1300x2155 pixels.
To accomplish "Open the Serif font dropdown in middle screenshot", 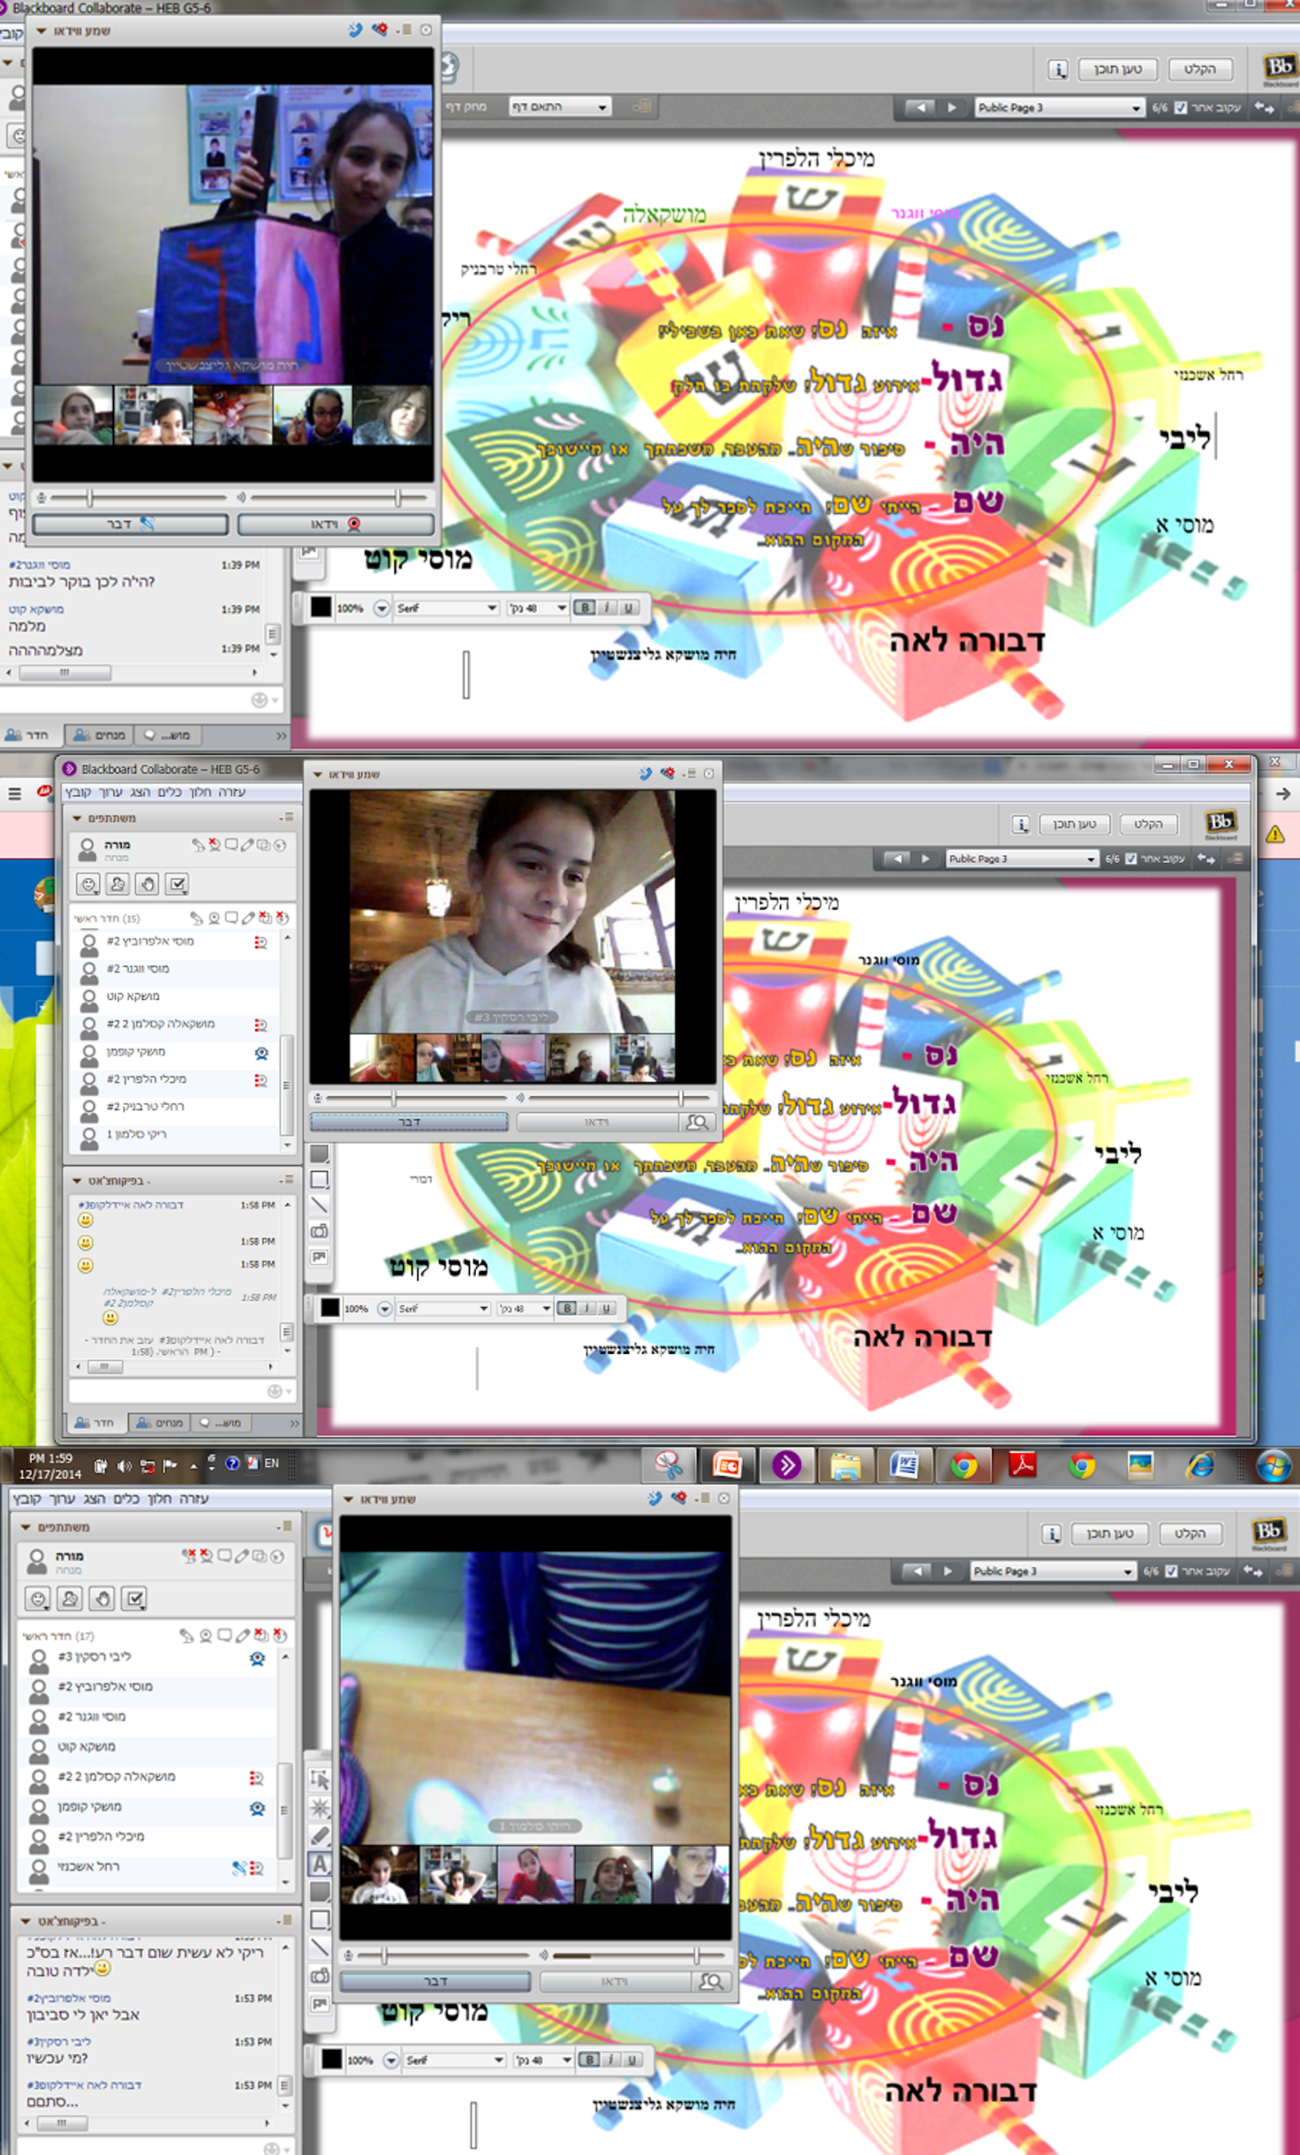I will pyautogui.click(x=444, y=1308).
